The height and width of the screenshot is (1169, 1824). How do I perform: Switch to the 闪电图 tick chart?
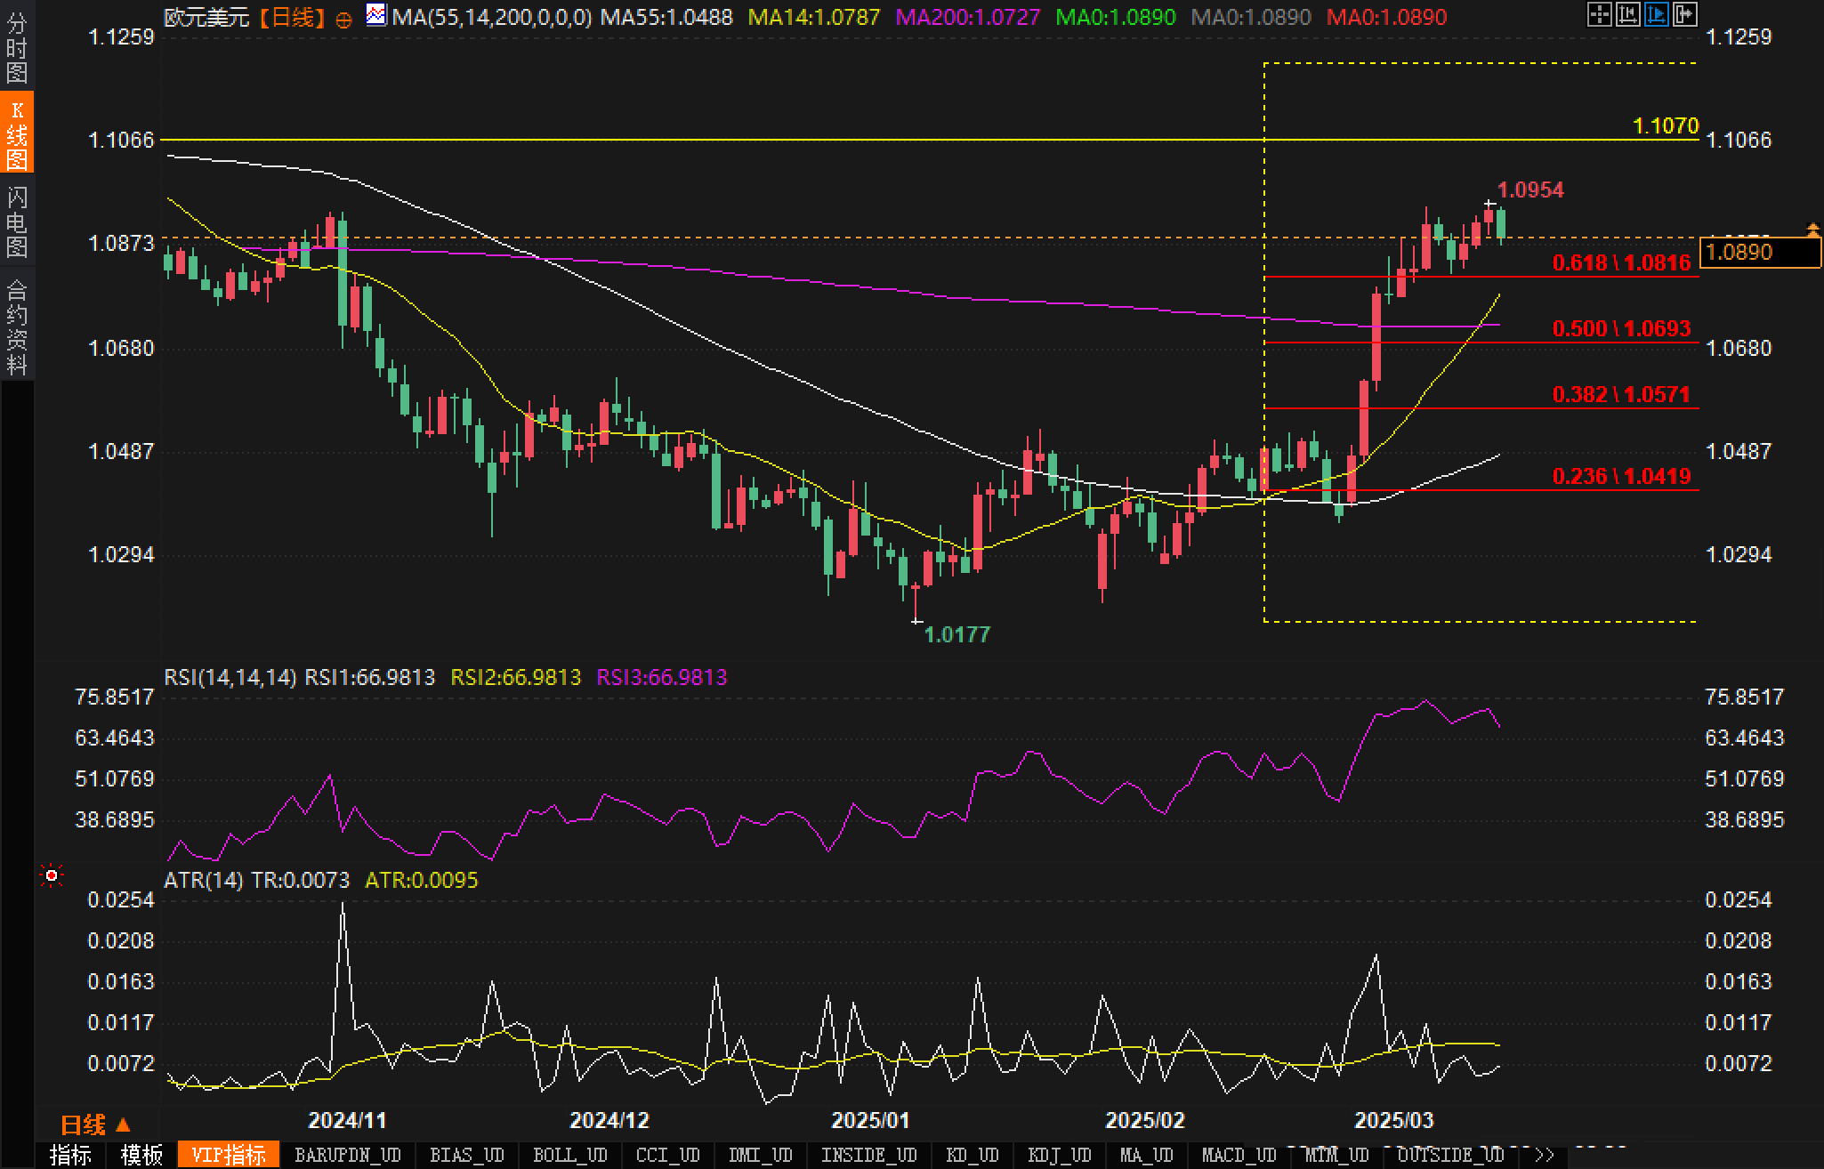point(17,221)
